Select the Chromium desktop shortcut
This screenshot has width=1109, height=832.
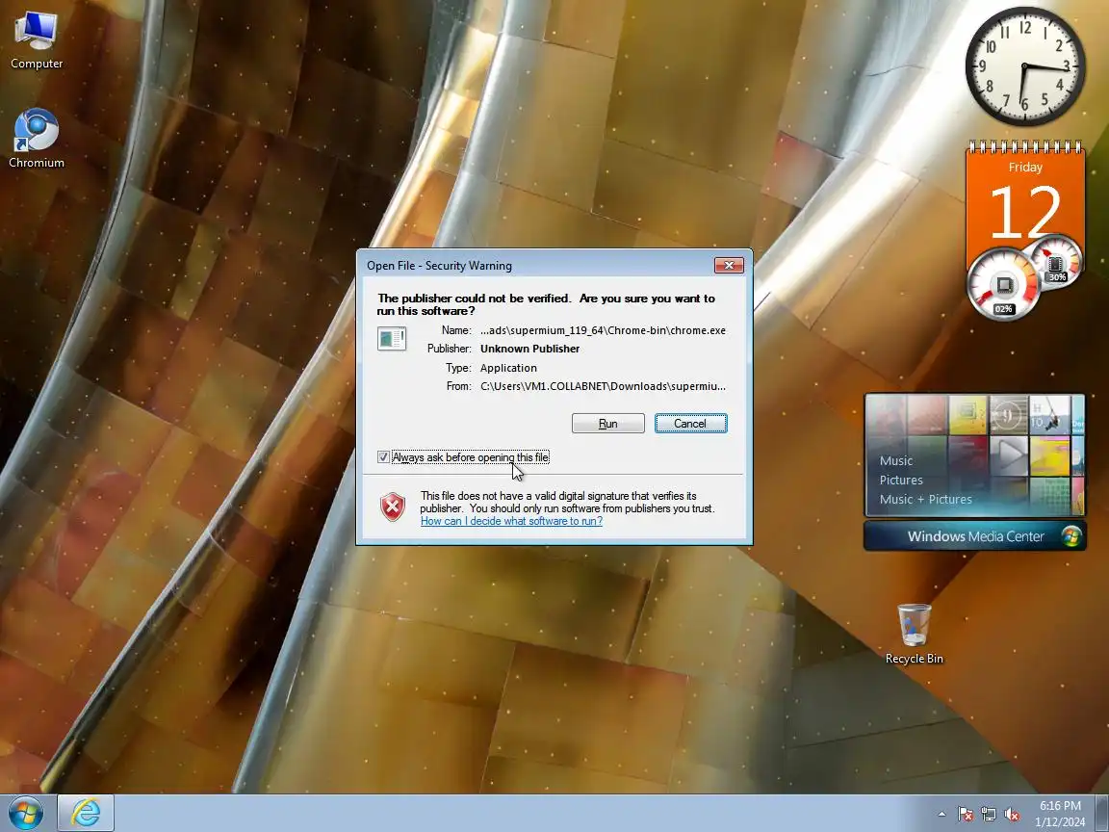[36, 139]
